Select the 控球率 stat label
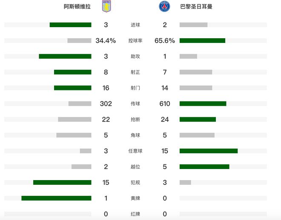Screen dimensions: 281x220 [x=135, y=41]
